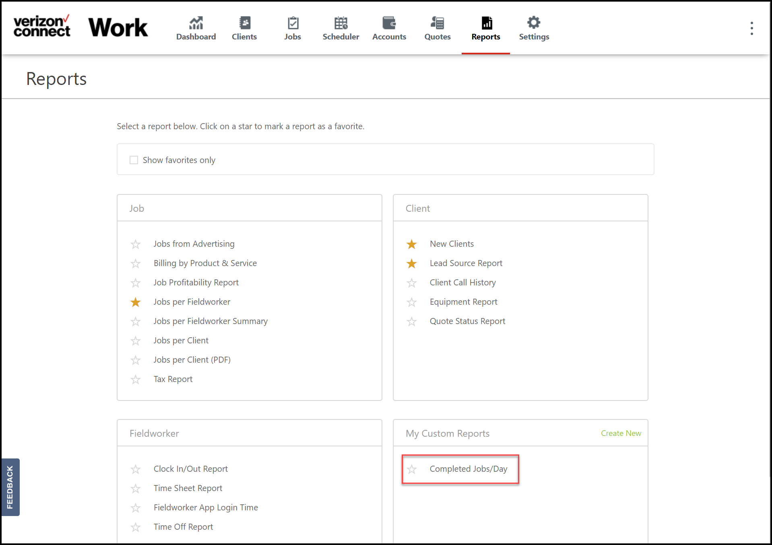The width and height of the screenshot is (772, 545).
Task: Remove the Lead Source Report favorite star
Action: click(x=412, y=264)
